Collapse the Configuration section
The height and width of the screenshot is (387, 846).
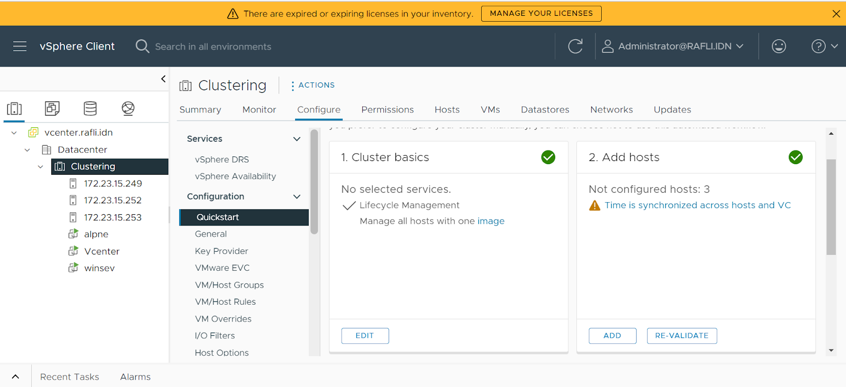click(297, 196)
